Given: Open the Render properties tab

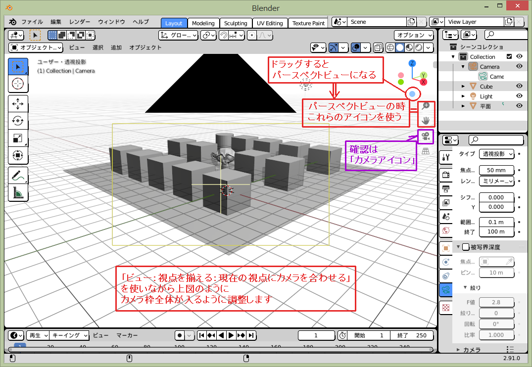Looking at the screenshot, I should click(x=446, y=175).
